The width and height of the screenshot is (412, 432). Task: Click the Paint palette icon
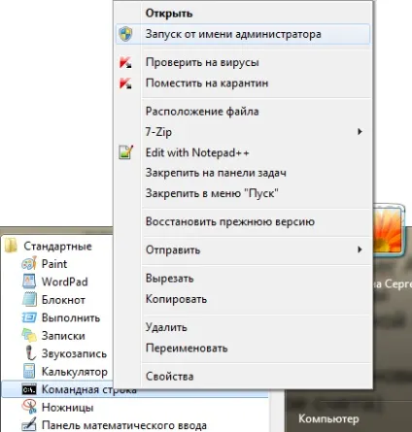[x=29, y=263]
